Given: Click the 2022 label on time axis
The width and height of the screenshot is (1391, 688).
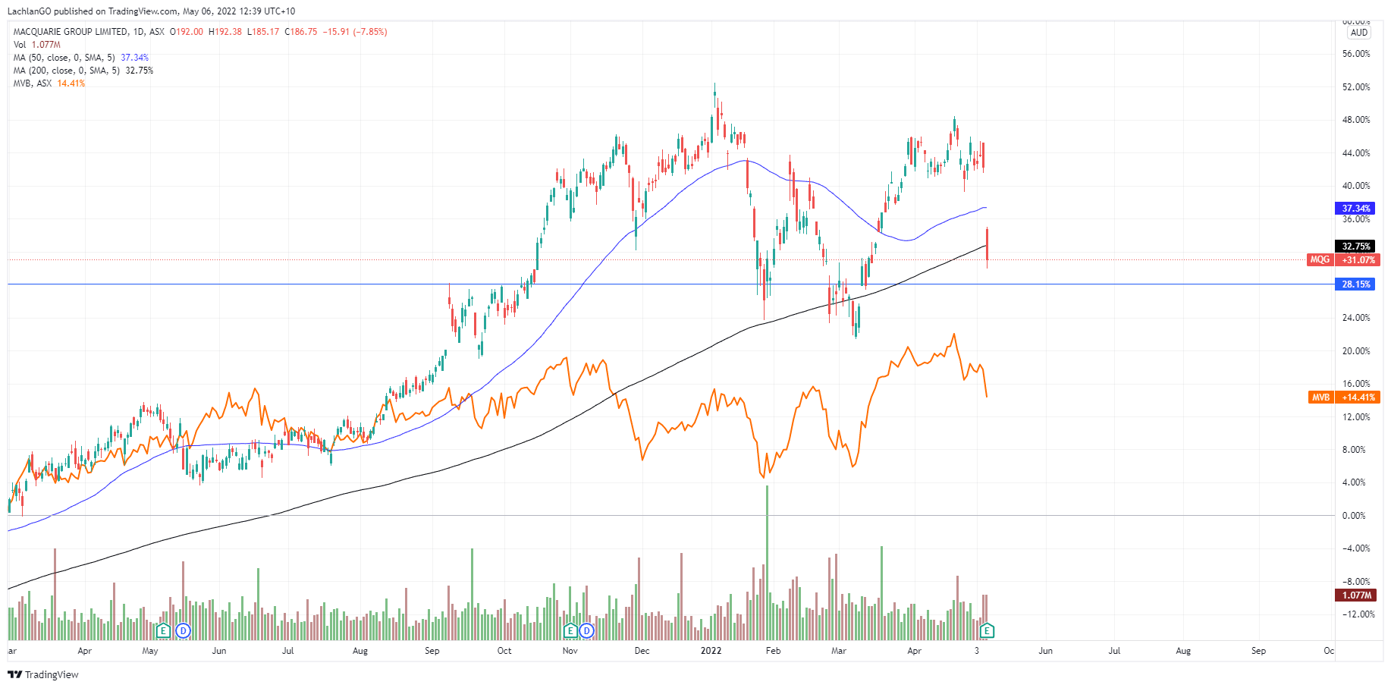Looking at the screenshot, I should point(711,651).
